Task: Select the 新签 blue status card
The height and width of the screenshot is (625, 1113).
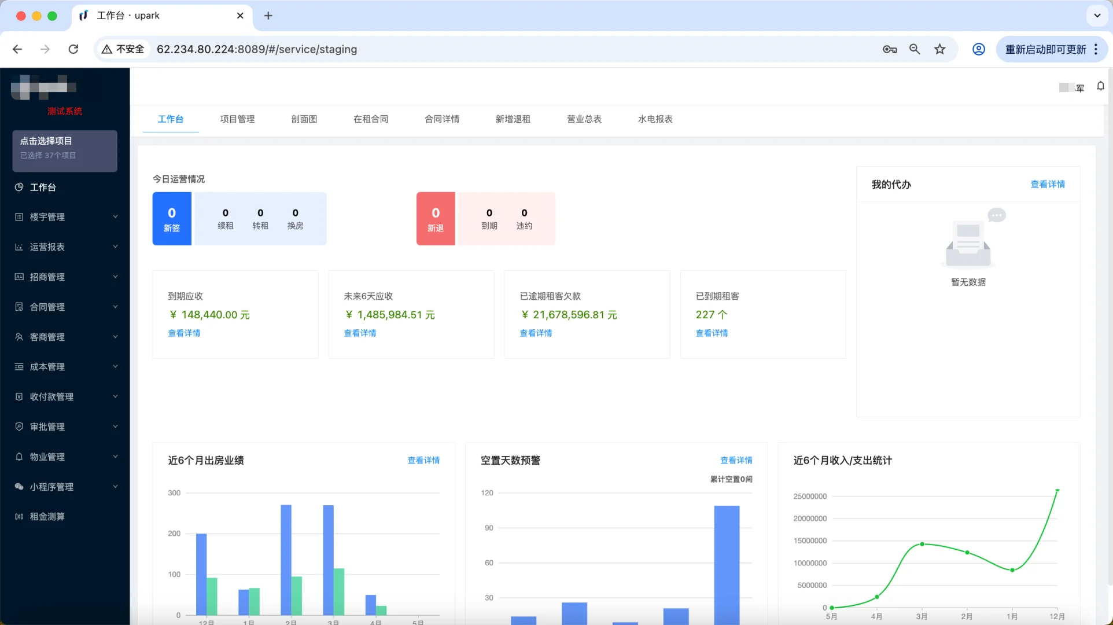Action: pyautogui.click(x=171, y=219)
